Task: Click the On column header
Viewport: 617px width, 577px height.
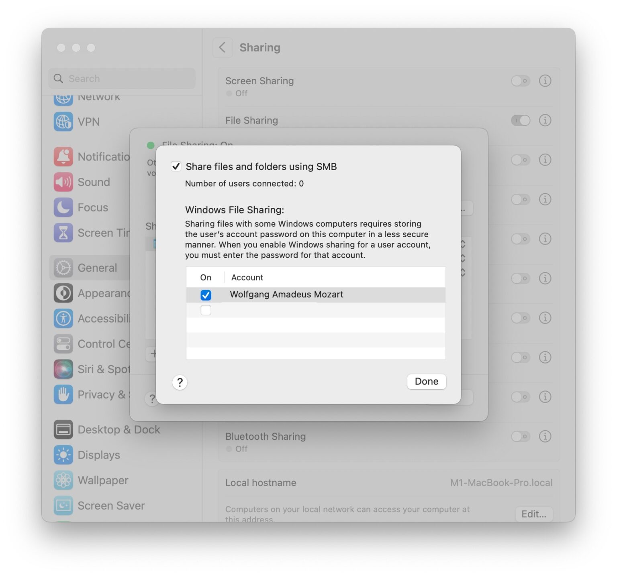Action: (206, 277)
